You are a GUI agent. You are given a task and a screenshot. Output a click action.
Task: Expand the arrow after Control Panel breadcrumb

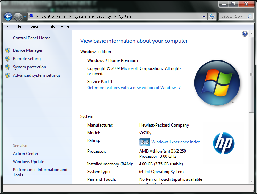click(x=71, y=16)
